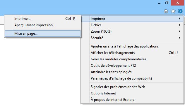Image resolution: width=185 pixels, height=109 pixels.
Task: Open Favorites with the star icon
Action: pyautogui.click(x=173, y=11)
